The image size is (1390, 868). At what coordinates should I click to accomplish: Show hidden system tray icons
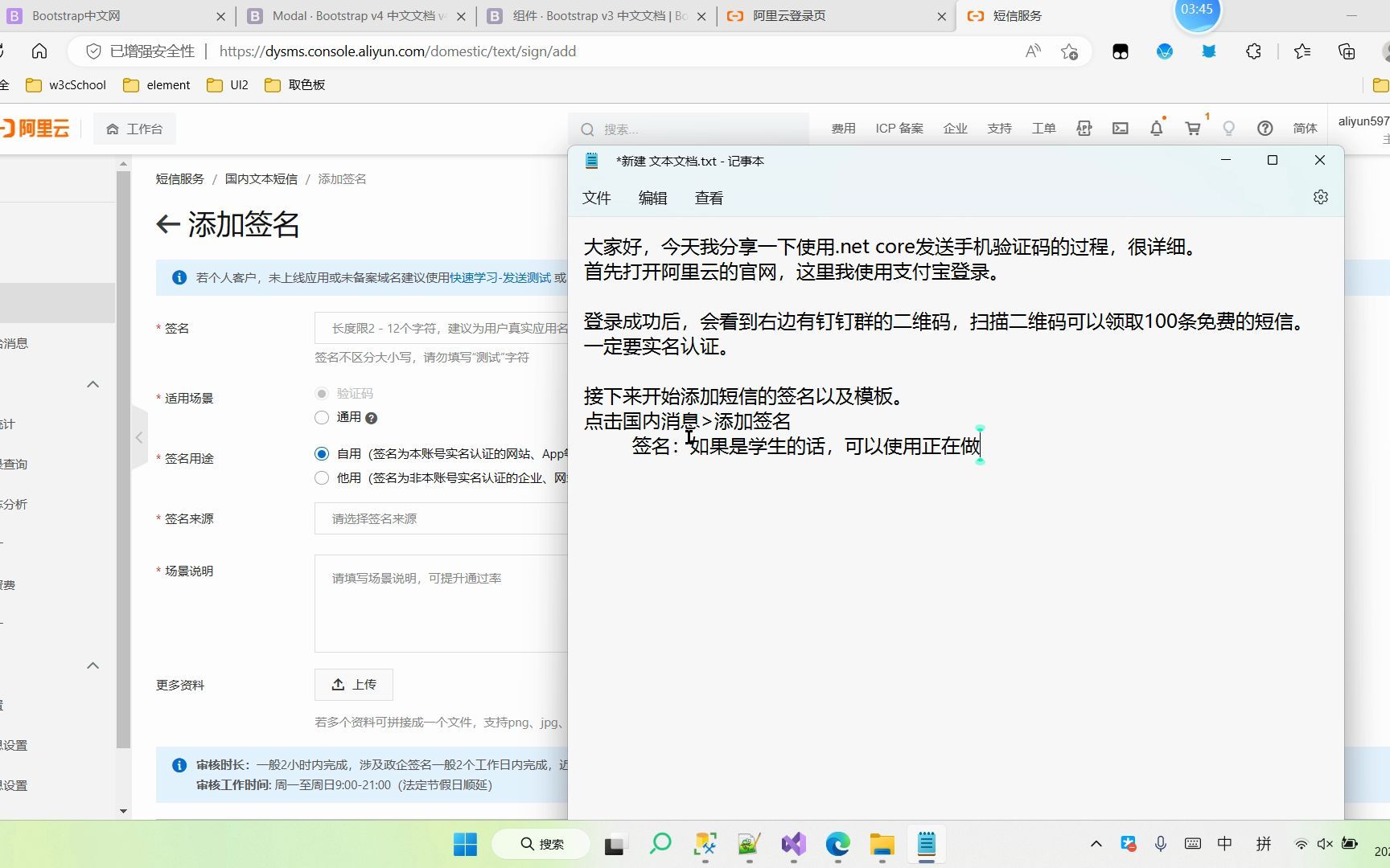click(1096, 843)
